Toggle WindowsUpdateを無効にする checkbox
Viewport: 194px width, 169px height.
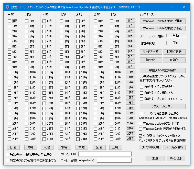(140, 124)
